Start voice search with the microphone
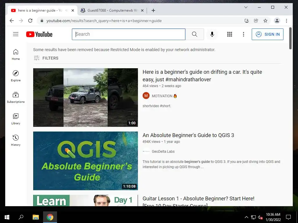298x223 pixels. (212, 34)
